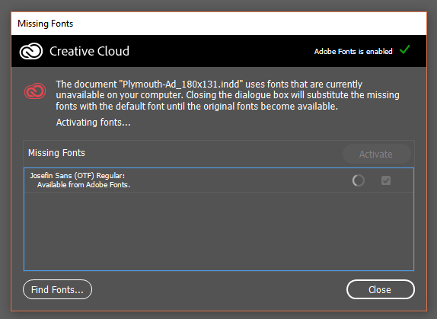437x319 pixels.
Task: Toggle the Josefin Sans activation checkbox
Action: (386, 180)
